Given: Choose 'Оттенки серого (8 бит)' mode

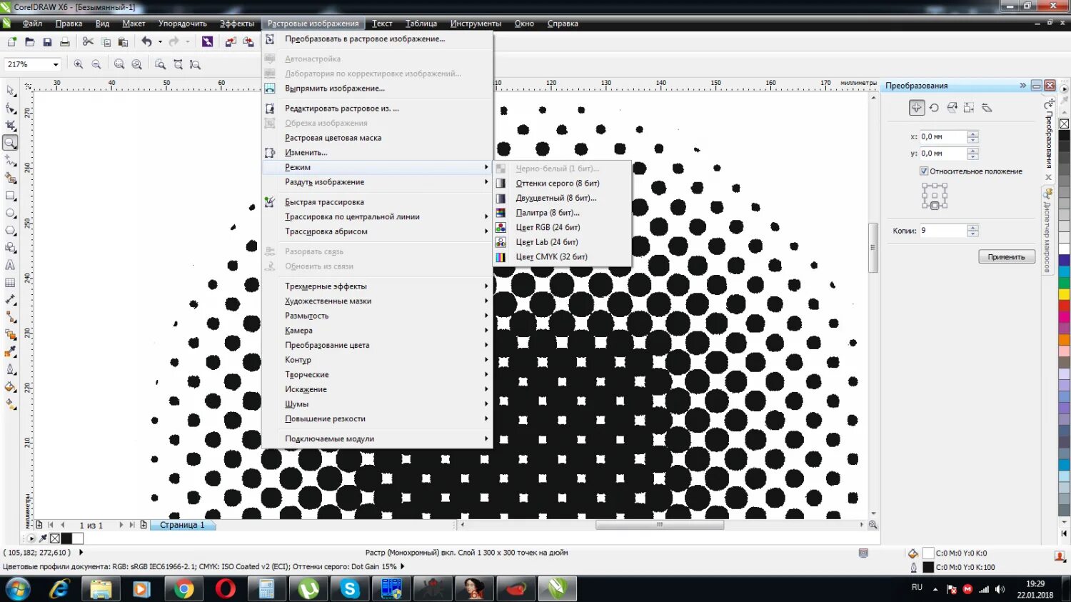Looking at the screenshot, I should (x=562, y=184).
